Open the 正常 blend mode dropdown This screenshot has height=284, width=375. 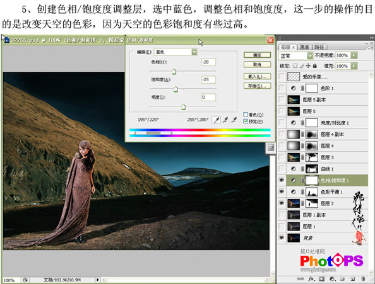tap(295, 55)
